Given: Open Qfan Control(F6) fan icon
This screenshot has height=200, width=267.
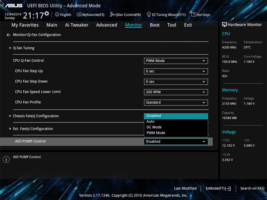Looking at the screenshot, I should click(112, 14).
